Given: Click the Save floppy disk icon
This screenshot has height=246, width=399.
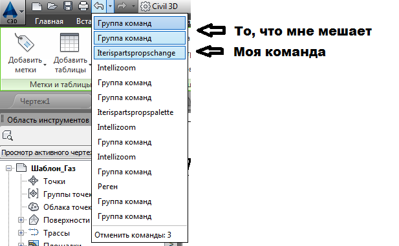Looking at the screenshot, I should pos(68,6).
